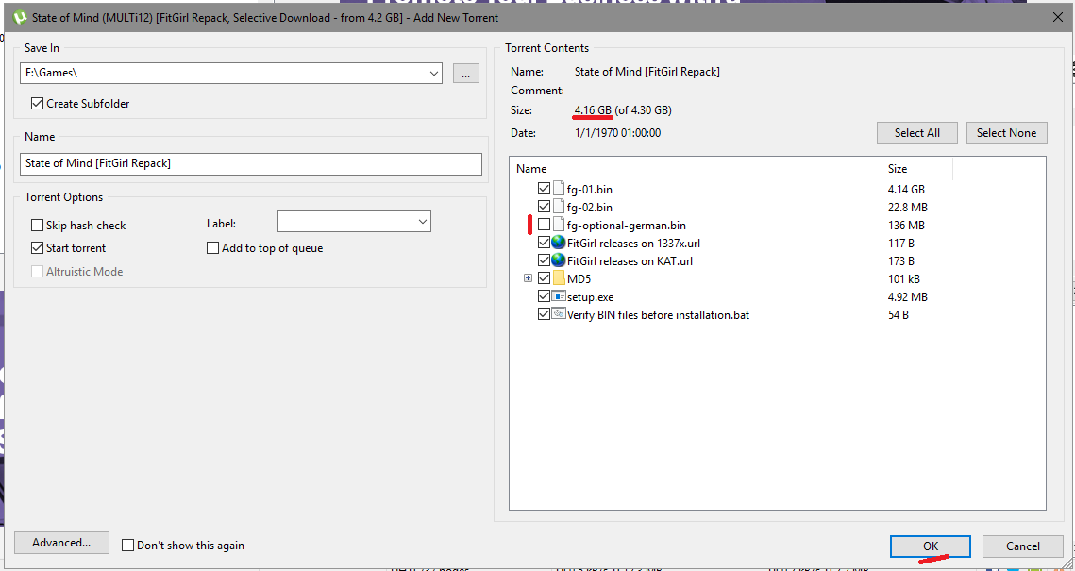Select FitGirl releases on 1337x.url name
The height and width of the screenshot is (571, 1075).
coord(633,243)
